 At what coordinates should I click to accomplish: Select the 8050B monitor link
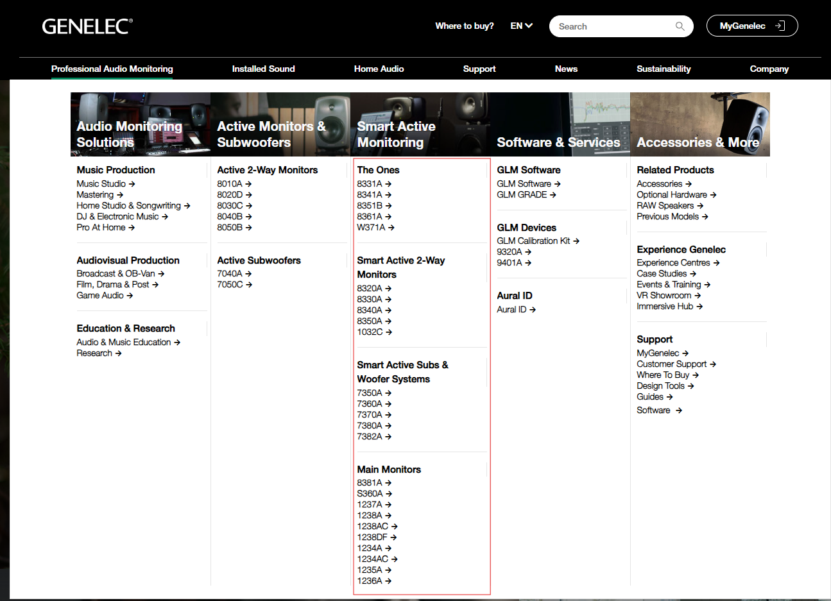[234, 227]
